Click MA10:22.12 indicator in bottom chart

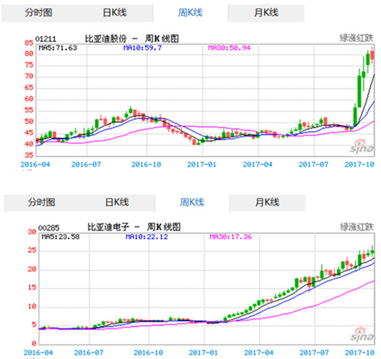click(x=146, y=236)
